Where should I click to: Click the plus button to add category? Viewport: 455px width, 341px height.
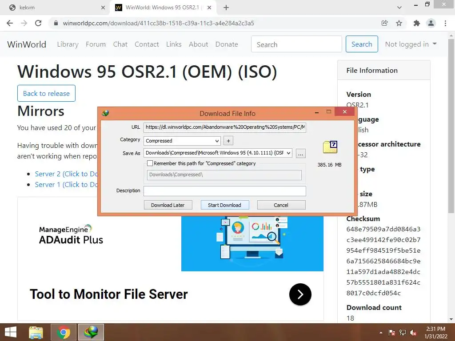(228, 141)
